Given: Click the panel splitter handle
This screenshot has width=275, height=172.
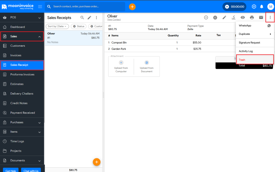Looking at the screenshot, I should coord(104,95).
